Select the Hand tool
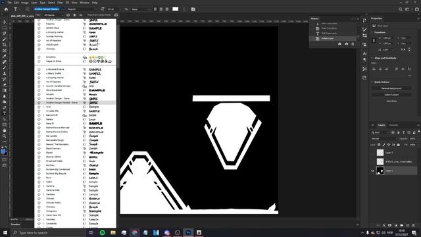421x237 pixels. coord(5,130)
